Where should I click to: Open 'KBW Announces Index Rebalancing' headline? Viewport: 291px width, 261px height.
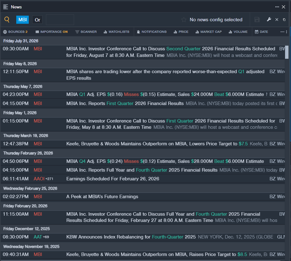131,237
